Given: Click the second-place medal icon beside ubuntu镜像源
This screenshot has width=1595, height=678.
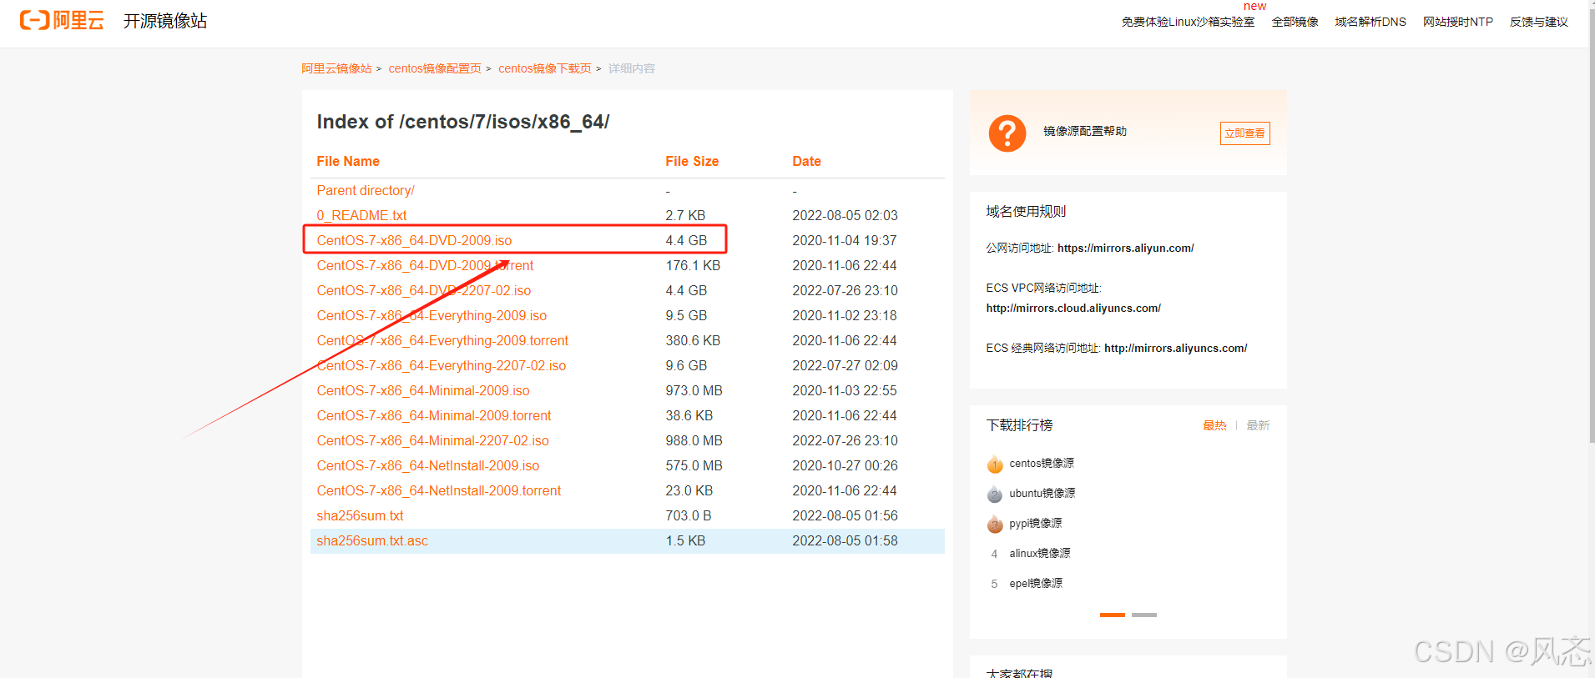Looking at the screenshot, I should tap(994, 495).
